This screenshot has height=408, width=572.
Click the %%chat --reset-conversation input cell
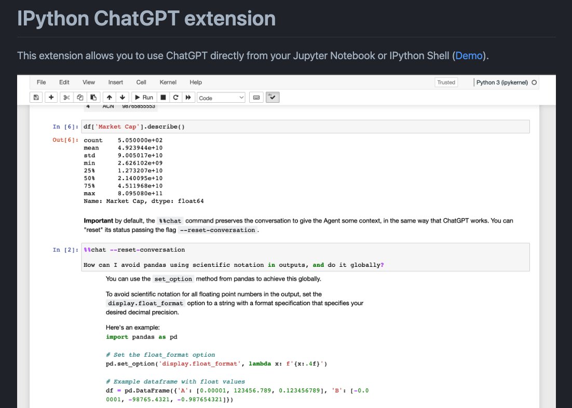pyautogui.click(x=305, y=257)
